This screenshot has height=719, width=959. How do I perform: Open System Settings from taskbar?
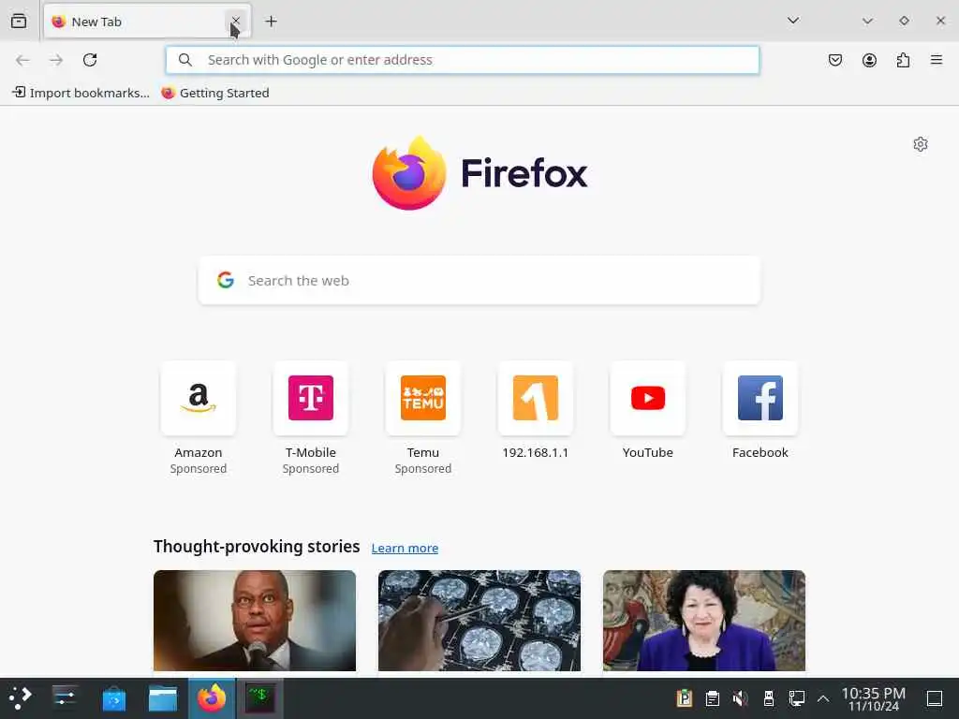65,698
